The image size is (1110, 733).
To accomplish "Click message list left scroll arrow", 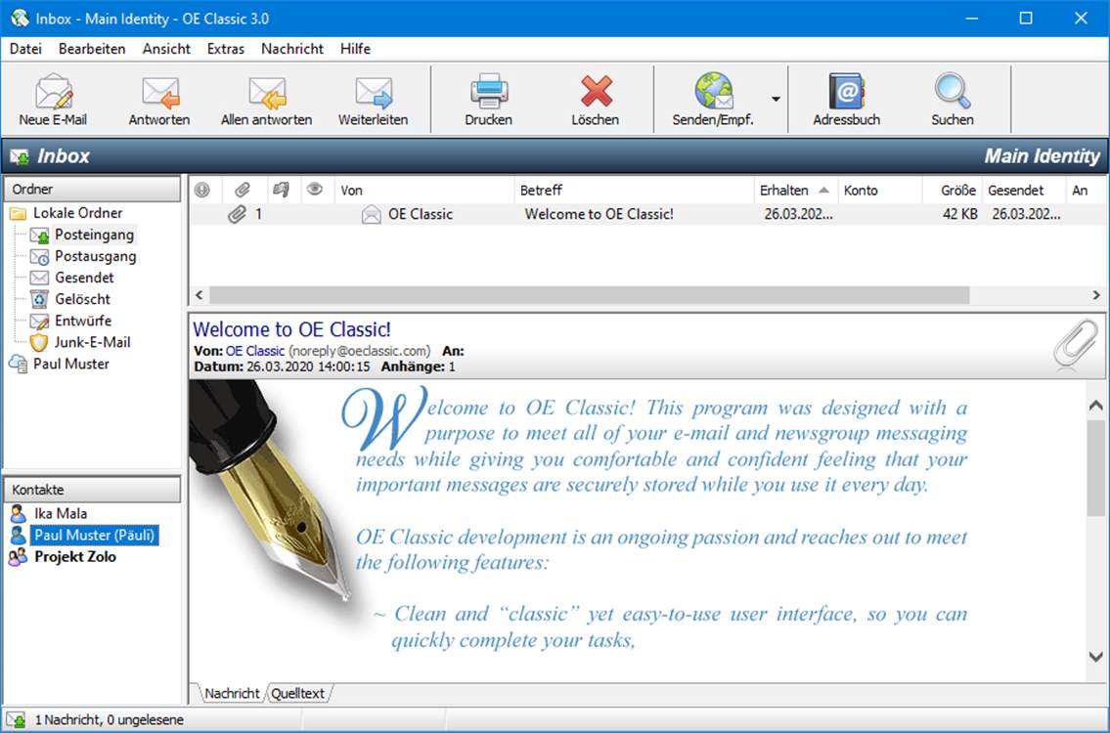I will tap(199, 295).
